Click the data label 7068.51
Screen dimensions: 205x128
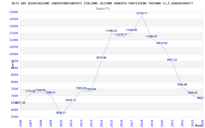tap(50, 92)
